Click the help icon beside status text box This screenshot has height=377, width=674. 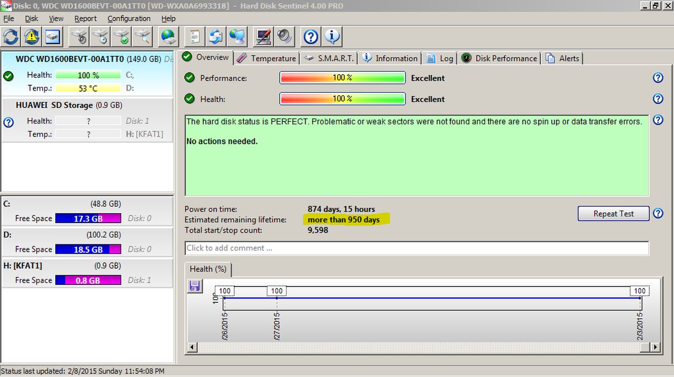coord(658,120)
